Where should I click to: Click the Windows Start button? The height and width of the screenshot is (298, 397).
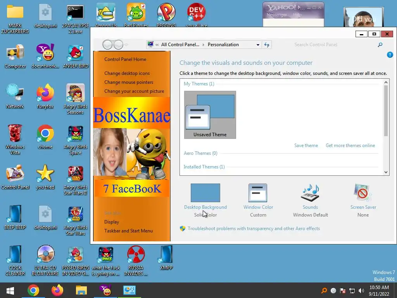click(10, 290)
